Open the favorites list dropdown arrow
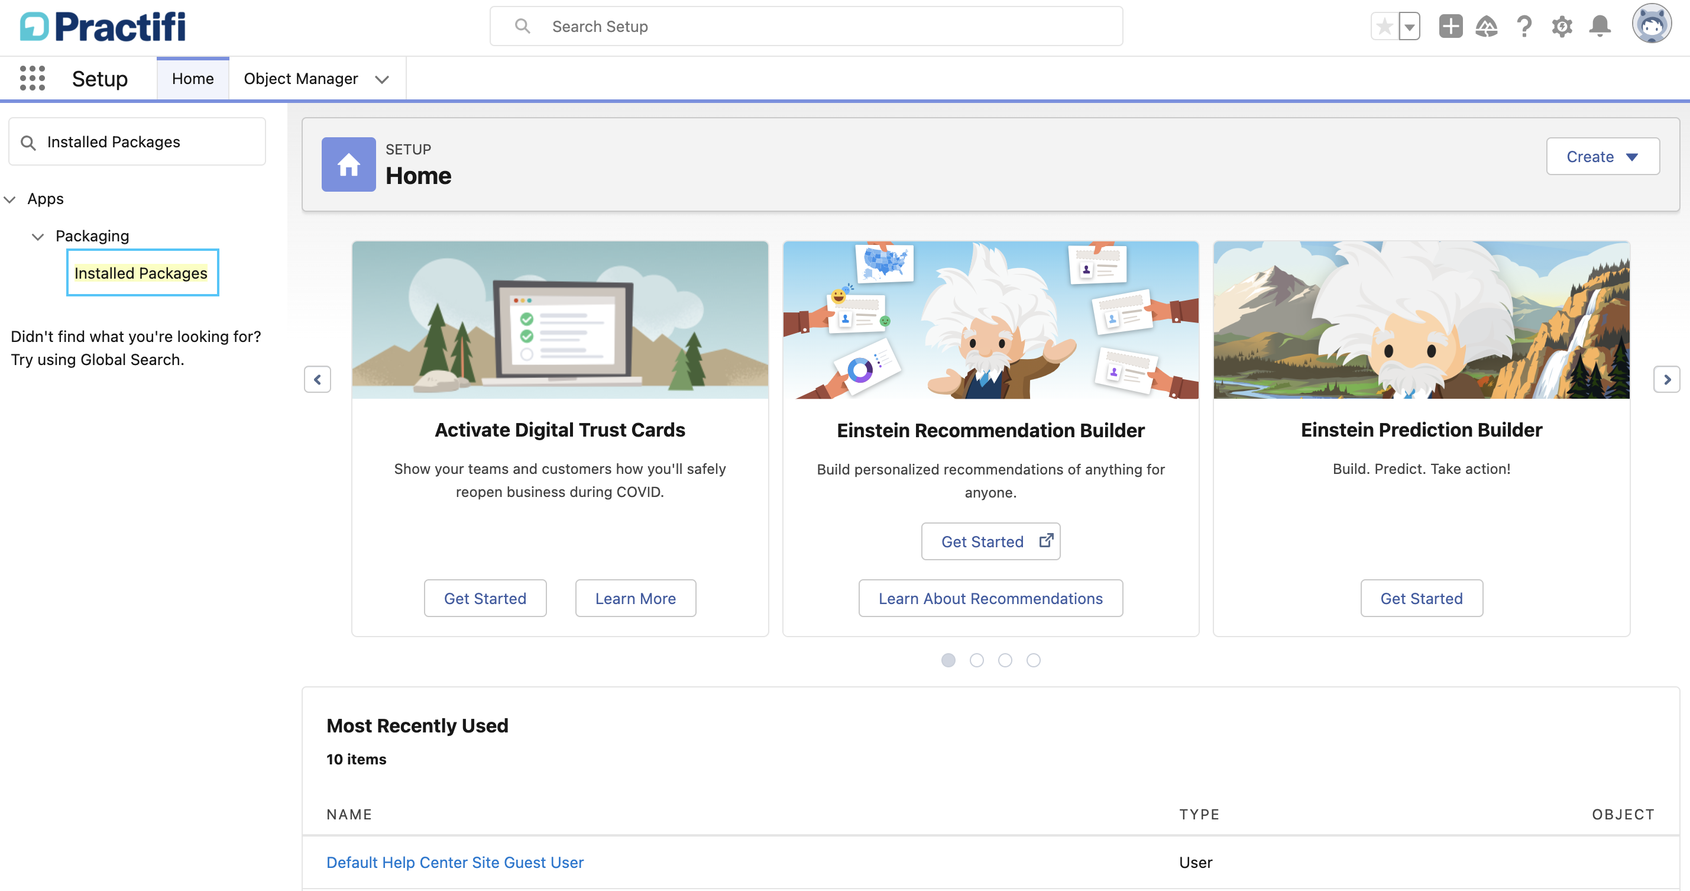Image resolution: width=1690 pixels, height=891 pixels. pos(1409,26)
